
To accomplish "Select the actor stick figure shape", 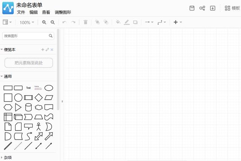I will [x=38, y=126].
